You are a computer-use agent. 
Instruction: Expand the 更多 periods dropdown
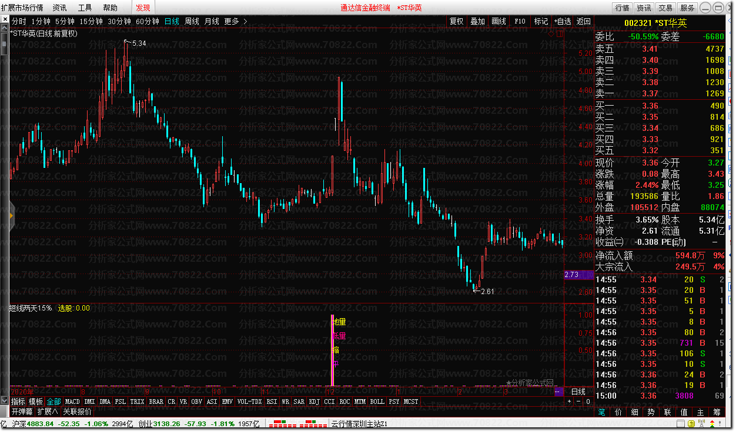tap(236, 21)
